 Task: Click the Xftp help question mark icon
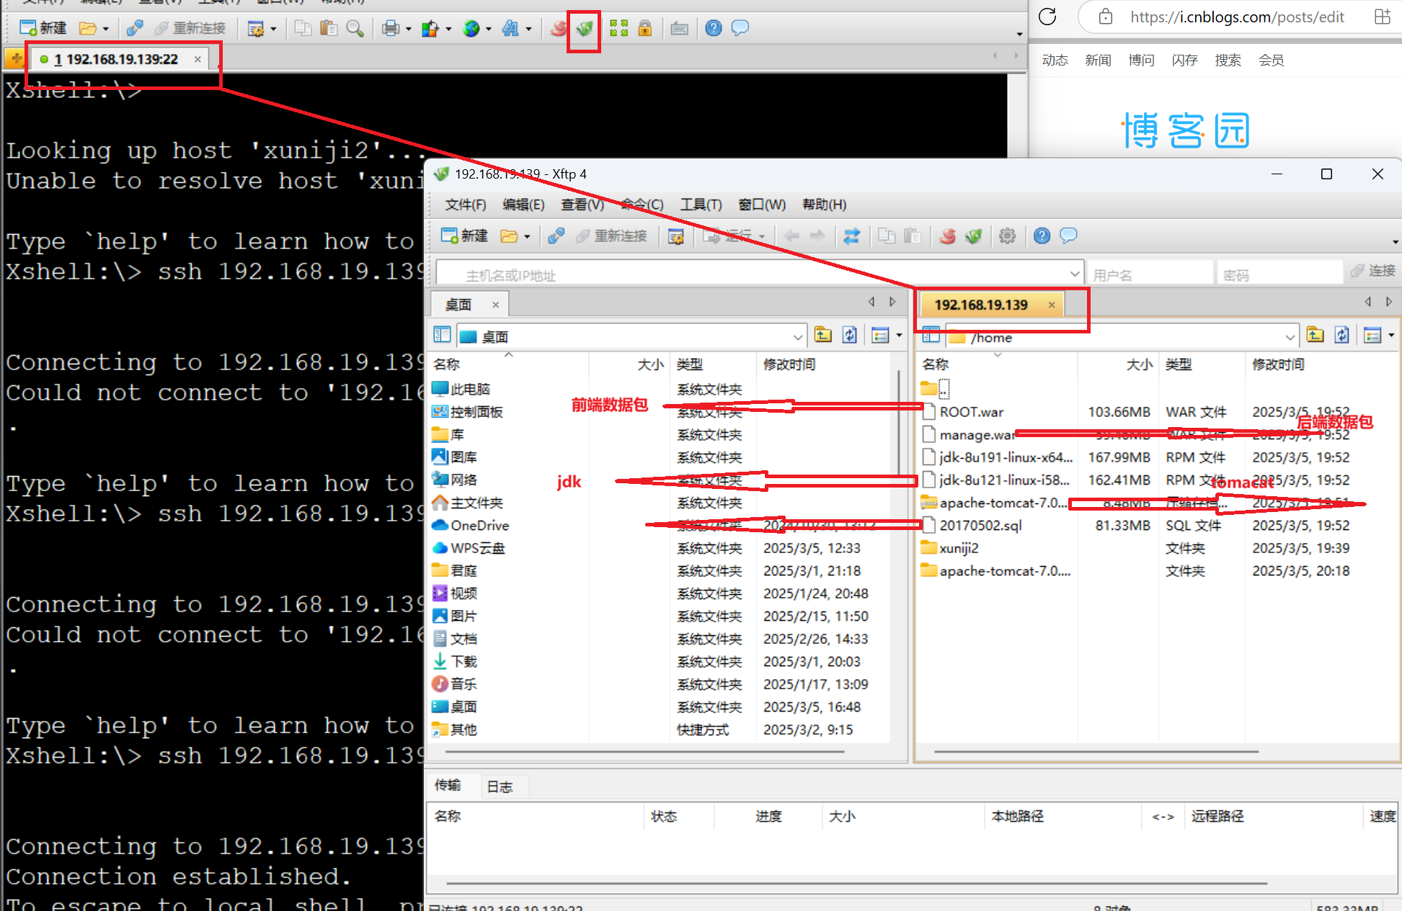coord(1041,236)
